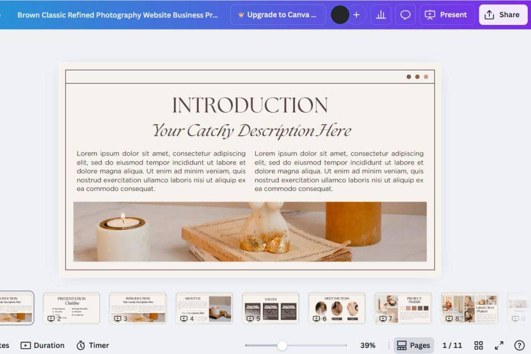Switch to the MEET THE TEAM slide
The image size is (531, 354).
(x=337, y=307)
